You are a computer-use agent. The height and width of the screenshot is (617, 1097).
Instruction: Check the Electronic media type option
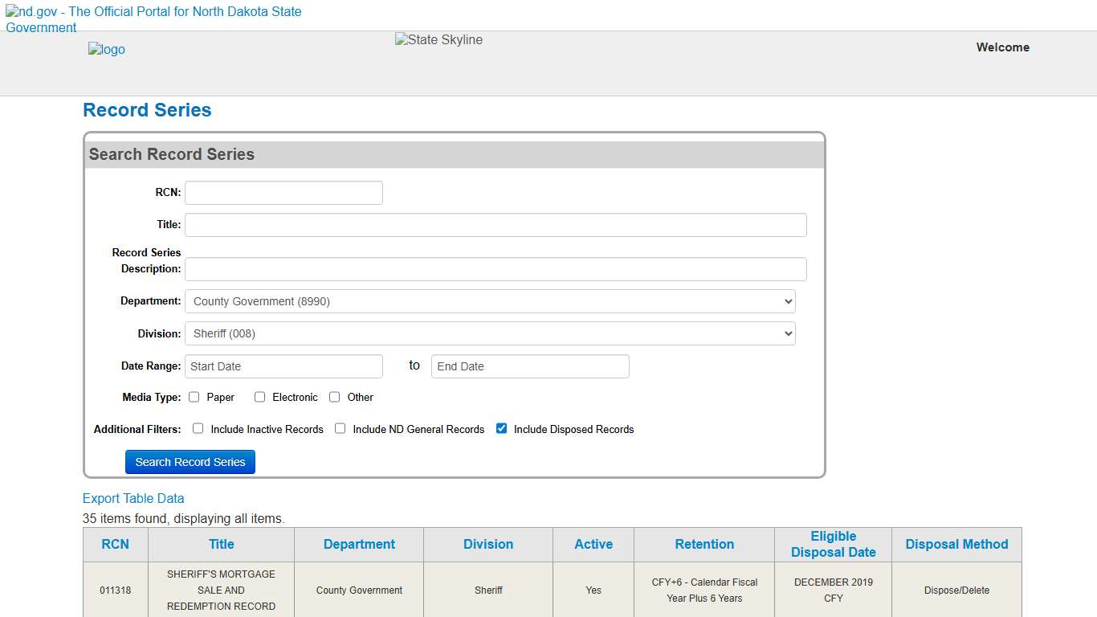coord(259,396)
